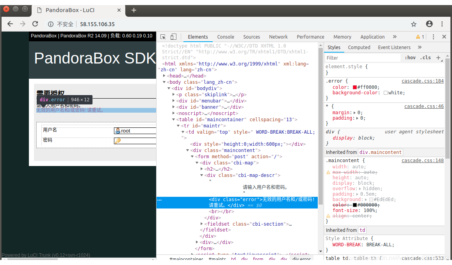Collapse the table maincontainer node

click(x=174, y=120)
